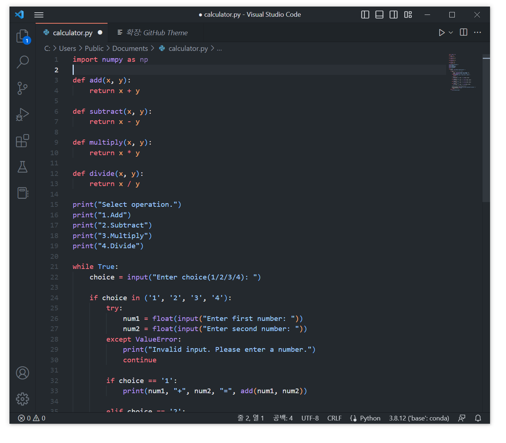The width and height of the screenshot is (506, 443).
Task: Click the 'except ValueError:' line
Action: pos(143,339)
